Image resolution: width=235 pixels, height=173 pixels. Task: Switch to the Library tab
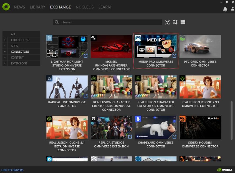(38, 7)
